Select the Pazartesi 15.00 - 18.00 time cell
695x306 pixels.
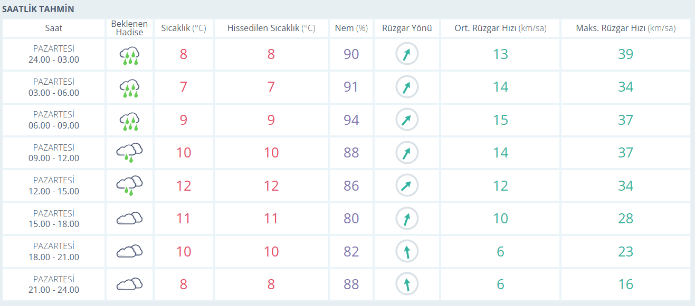[x=54, y=219]
